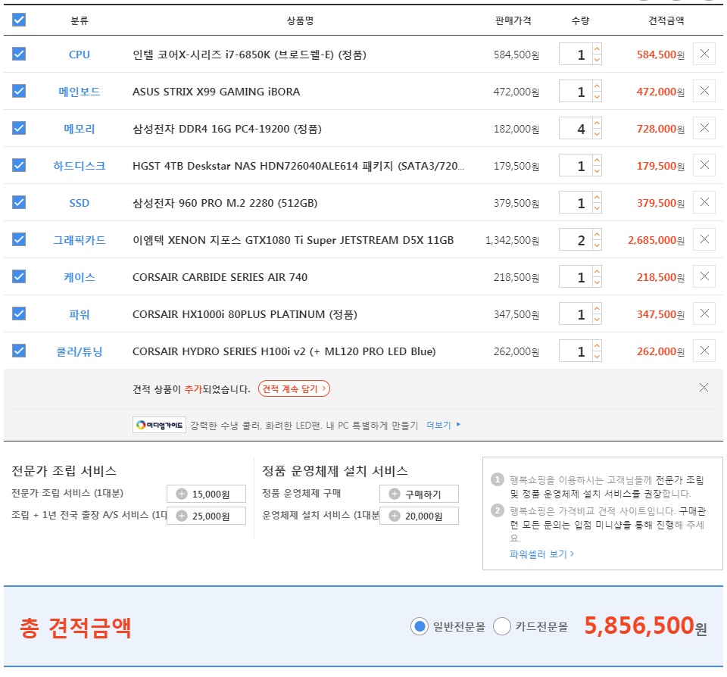Increase 메모리 quantity with up arrow

click(x=598, y=123)
